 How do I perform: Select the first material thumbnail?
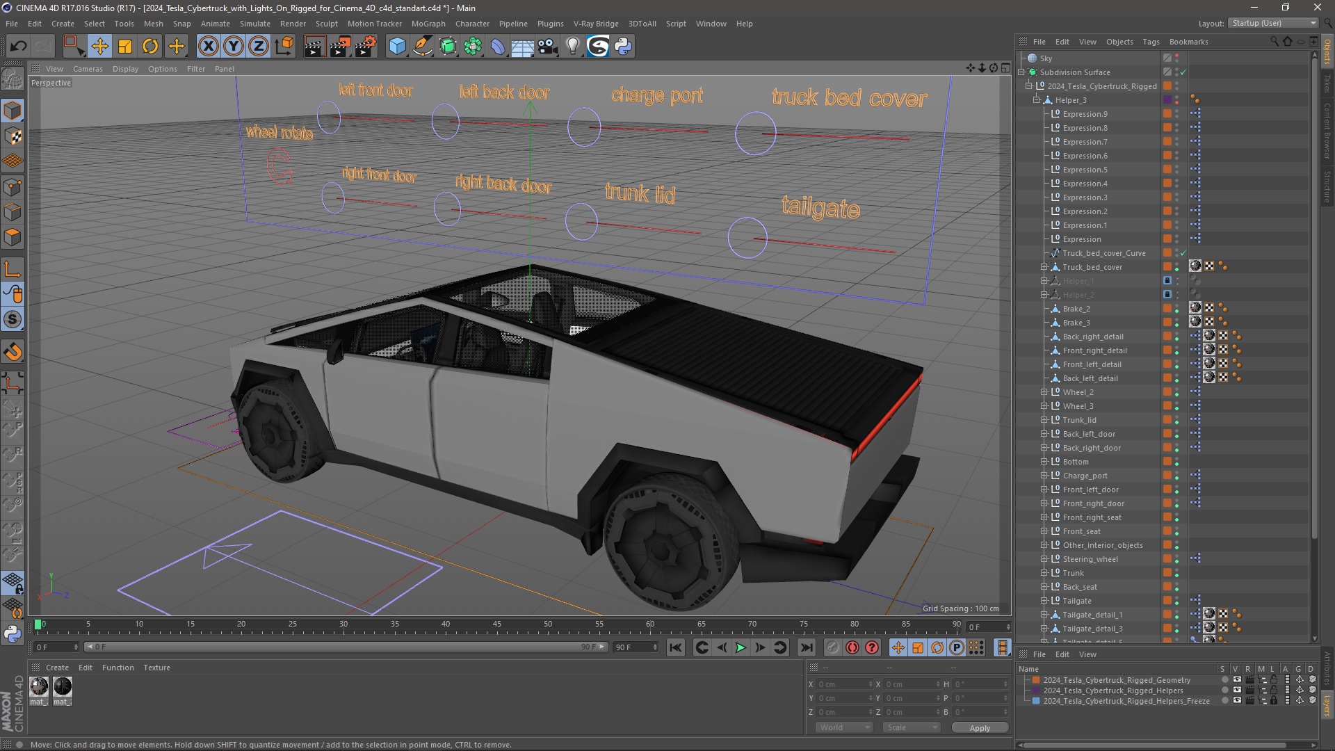pos(39,687)
